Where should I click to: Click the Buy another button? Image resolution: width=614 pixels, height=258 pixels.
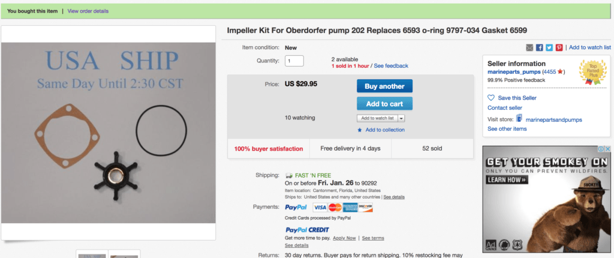(x=384, y=86)
